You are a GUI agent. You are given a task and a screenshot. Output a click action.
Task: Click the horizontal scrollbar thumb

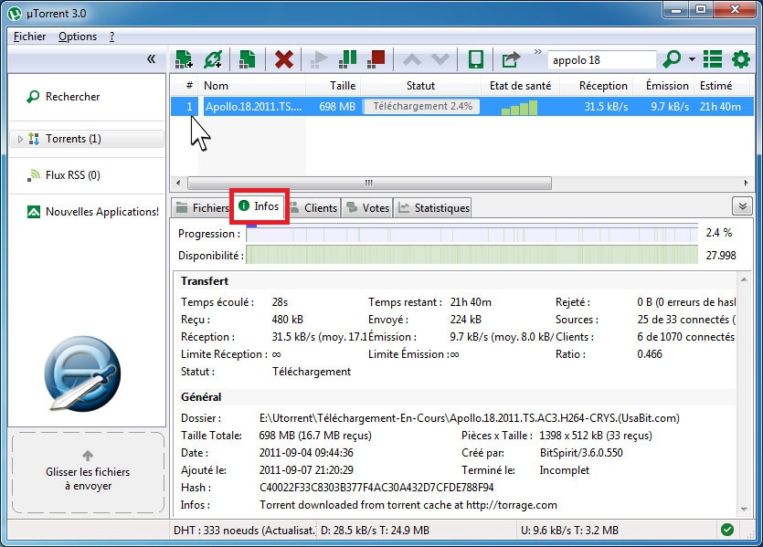point(369,183)
